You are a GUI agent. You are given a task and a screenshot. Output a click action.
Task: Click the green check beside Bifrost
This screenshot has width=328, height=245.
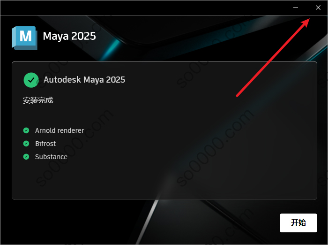coord(26,144)
